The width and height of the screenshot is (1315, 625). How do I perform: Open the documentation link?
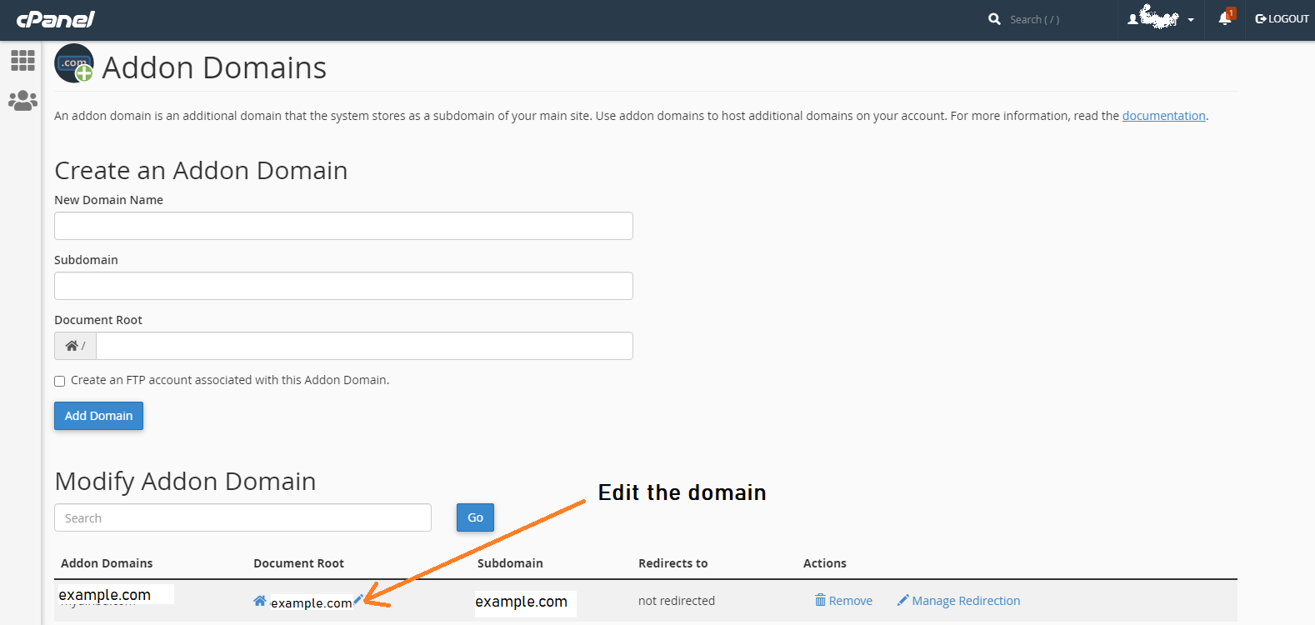pyautogui.click(x=1163, y=116)
